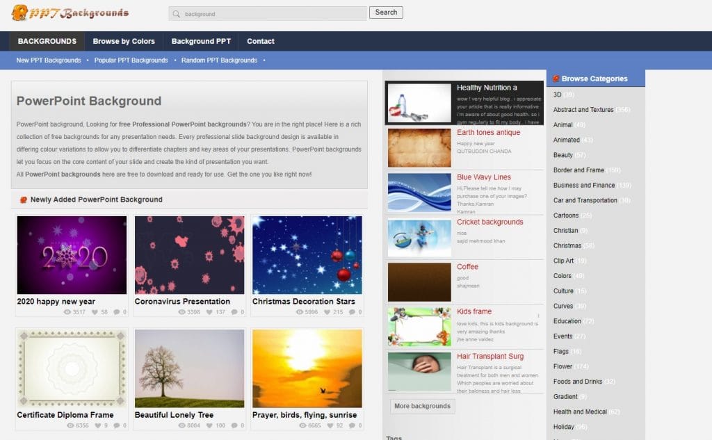Go to the Contact page

(x=261, y=41)
